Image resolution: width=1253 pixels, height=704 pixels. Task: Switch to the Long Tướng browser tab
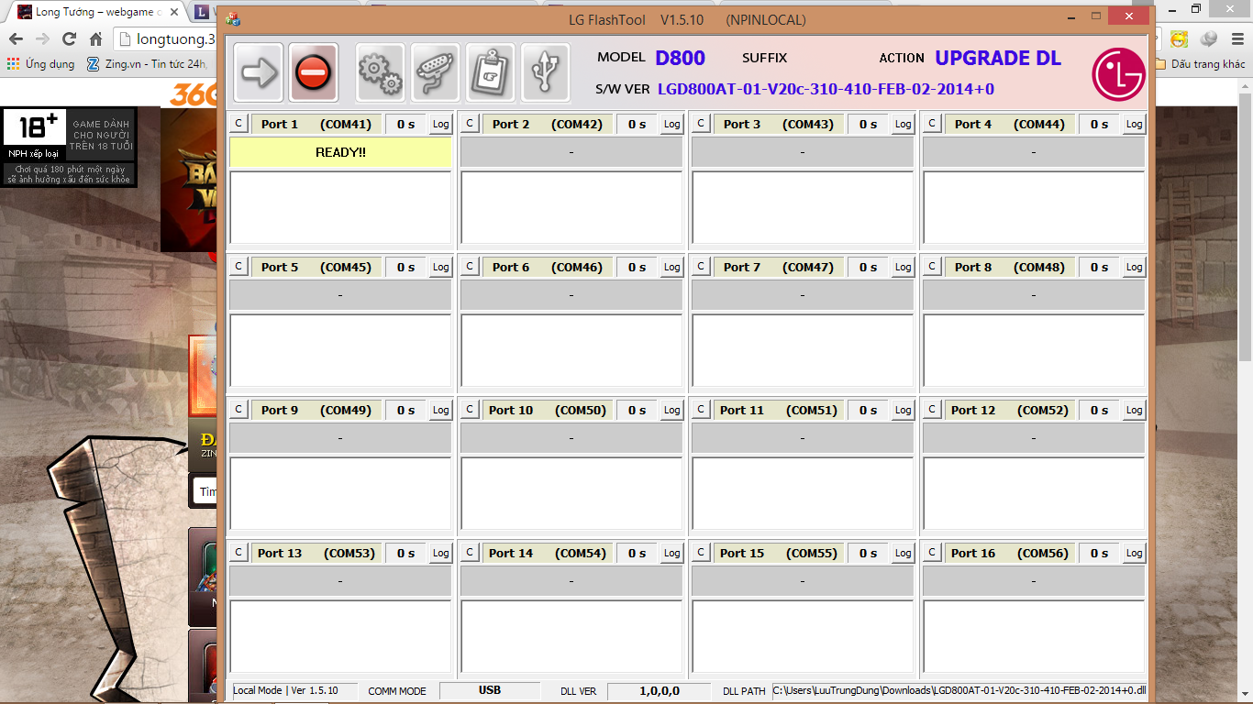click(92, 13)
